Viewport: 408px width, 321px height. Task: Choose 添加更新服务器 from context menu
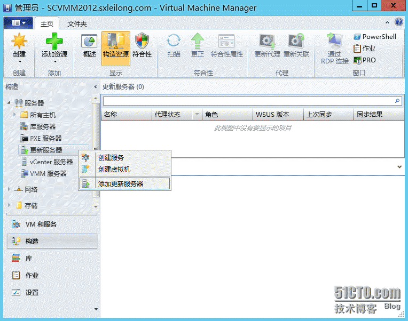(x=125, y=183)
